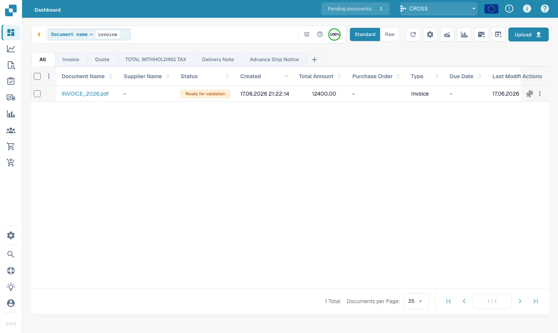Open the bar chart reports sidebar icon
This screenshot has width=558, height=333.
pyautogui.click(x=11, y=114)
